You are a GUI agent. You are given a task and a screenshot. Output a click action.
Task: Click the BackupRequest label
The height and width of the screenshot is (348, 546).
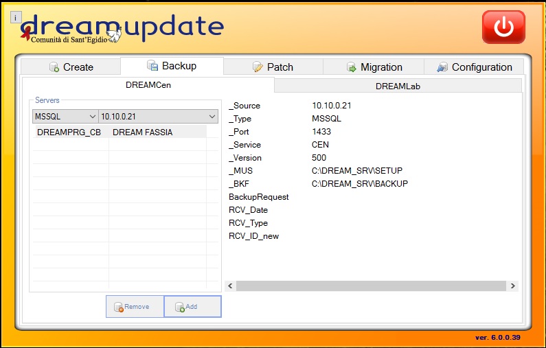click(259, 197)
